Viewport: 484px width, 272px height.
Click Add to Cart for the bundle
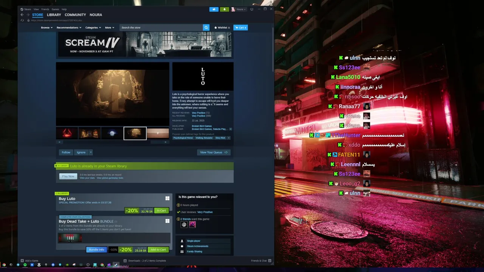point(158,250)
